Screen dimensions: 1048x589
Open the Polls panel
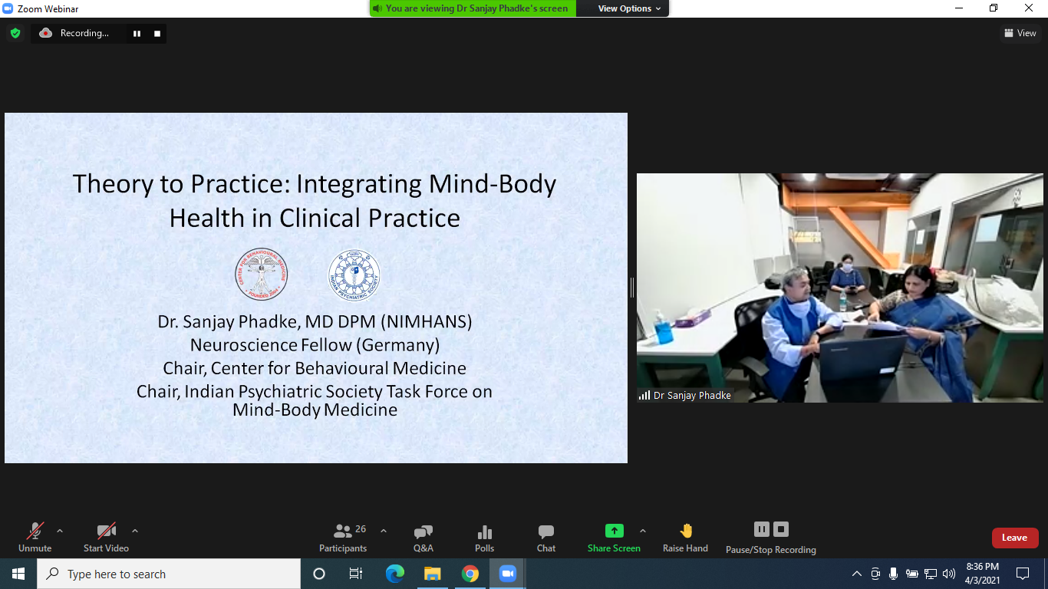[484, 538]
